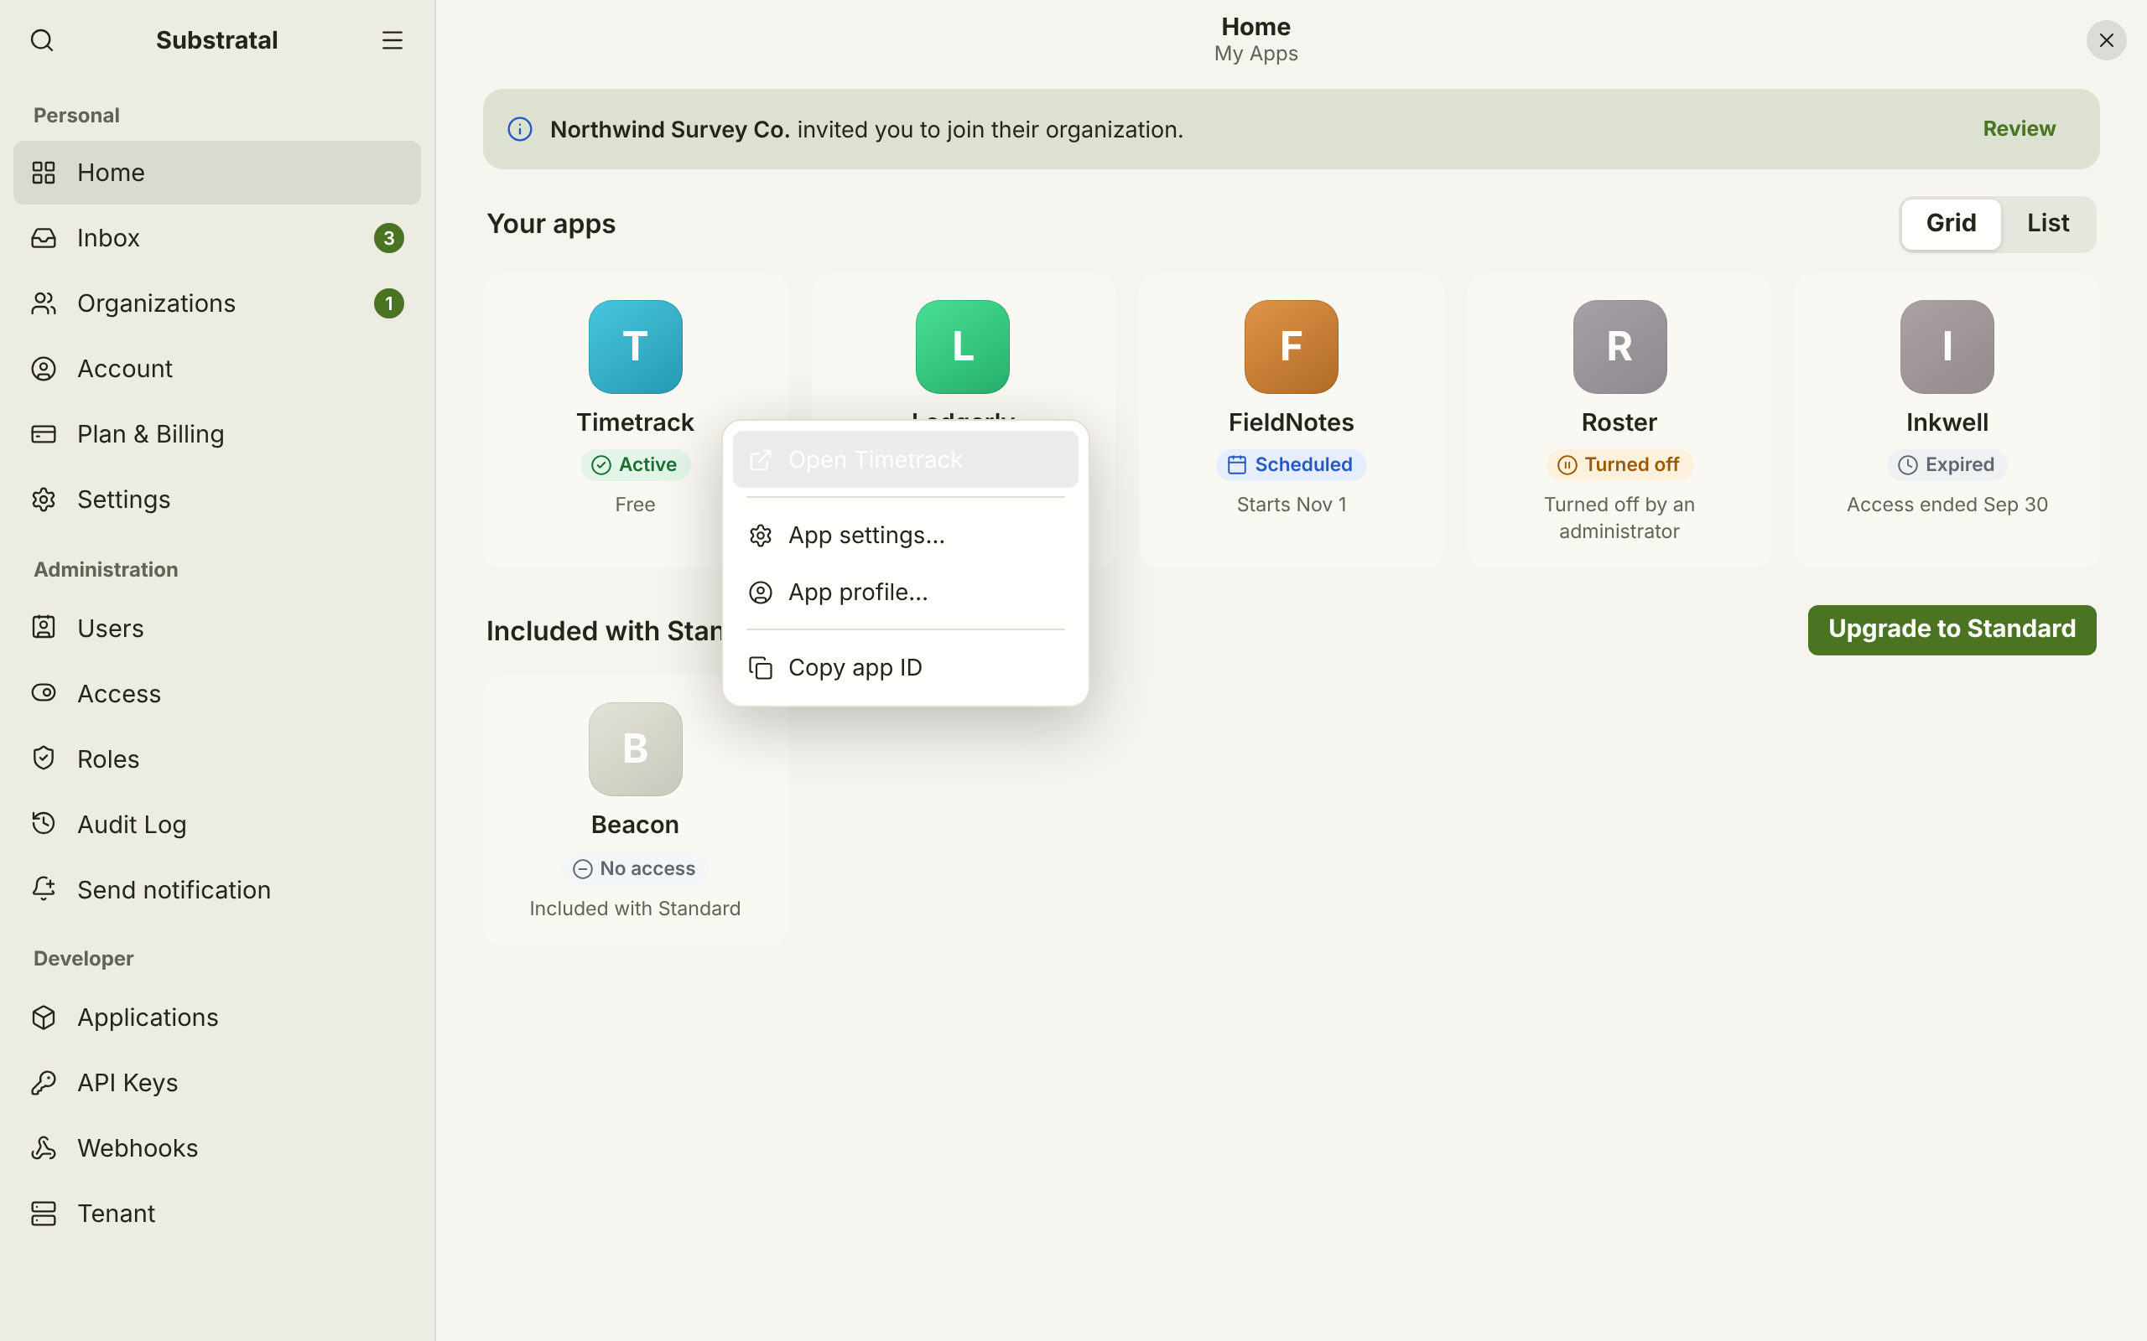Click the Roster R app icon
Screen dimensions: 2147x1341
(1619, 347)
